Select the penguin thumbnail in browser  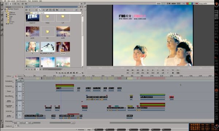[x=47, y=47]
